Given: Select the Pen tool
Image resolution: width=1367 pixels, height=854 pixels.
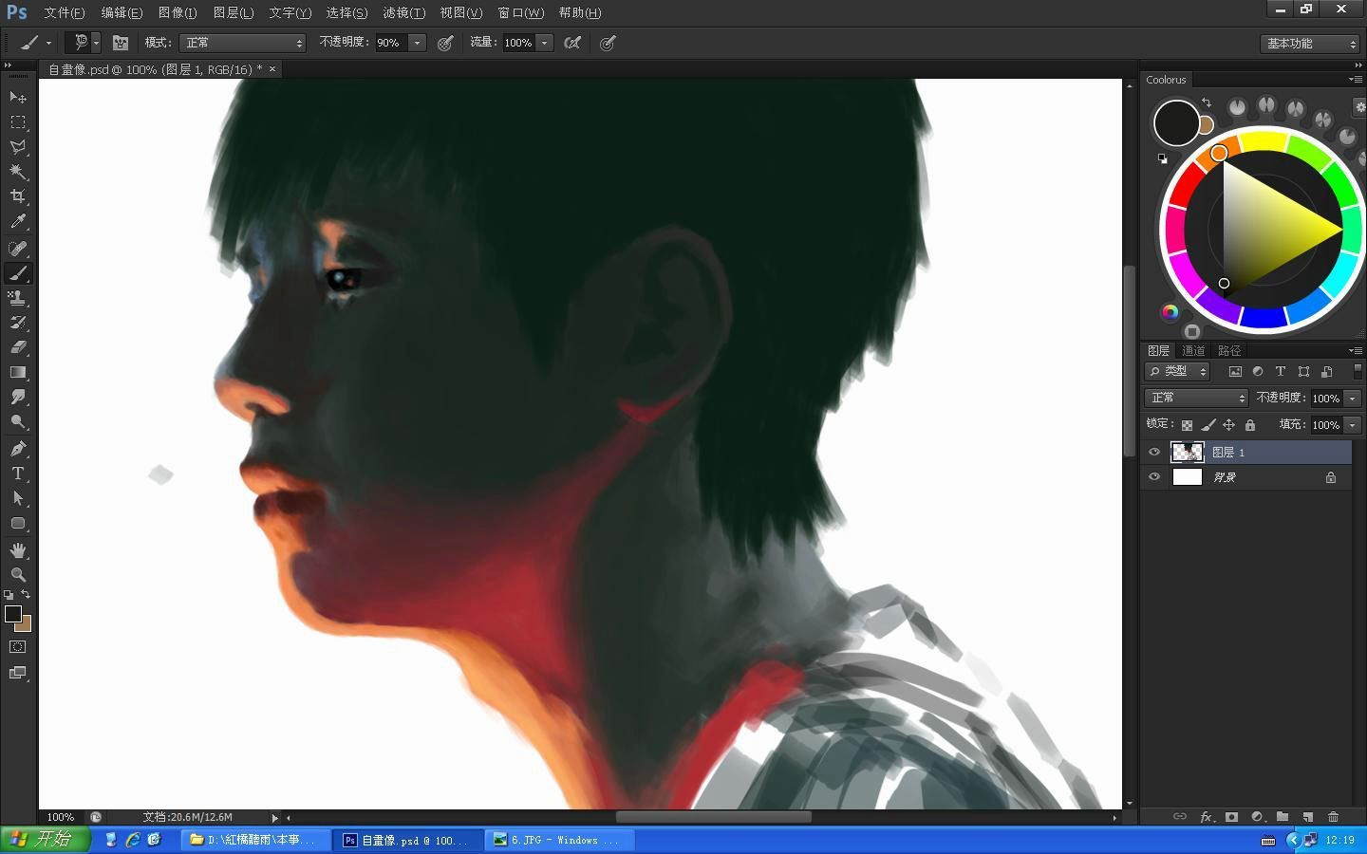Looking at the screenshot, I should 18,448.
